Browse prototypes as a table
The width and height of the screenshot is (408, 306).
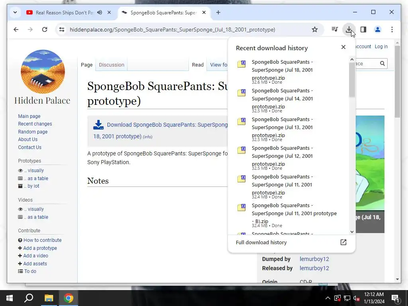[36, 178]
